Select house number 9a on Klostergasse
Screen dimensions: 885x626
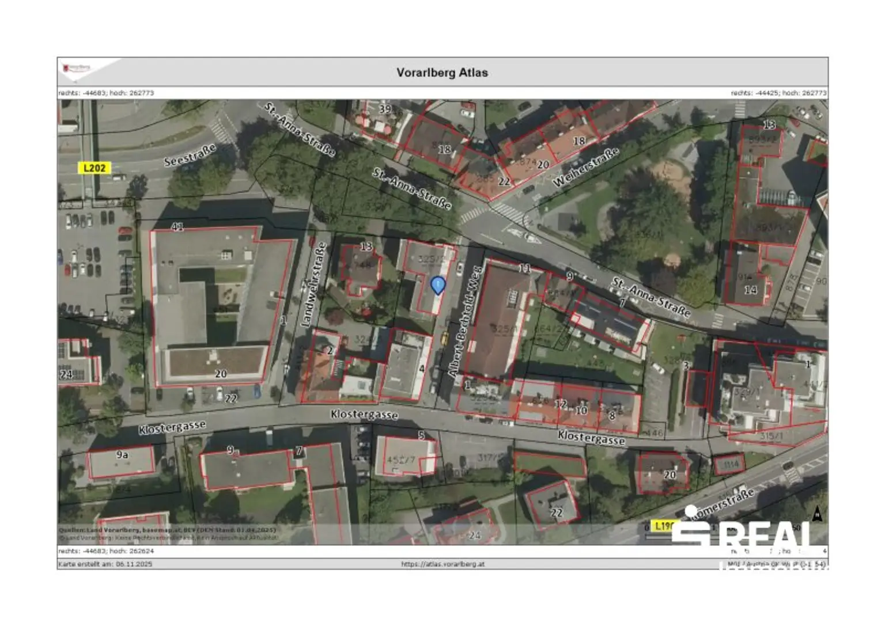coord(122,454)
